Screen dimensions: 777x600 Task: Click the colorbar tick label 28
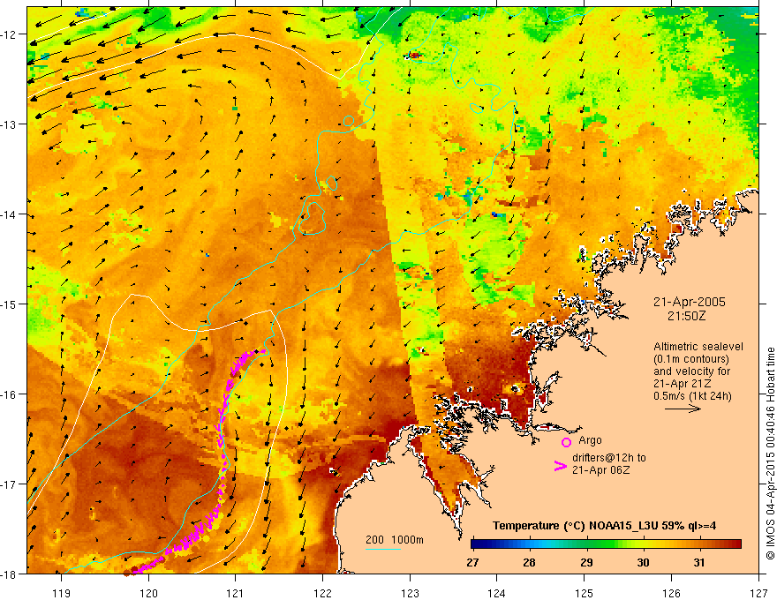click(529, 563)
